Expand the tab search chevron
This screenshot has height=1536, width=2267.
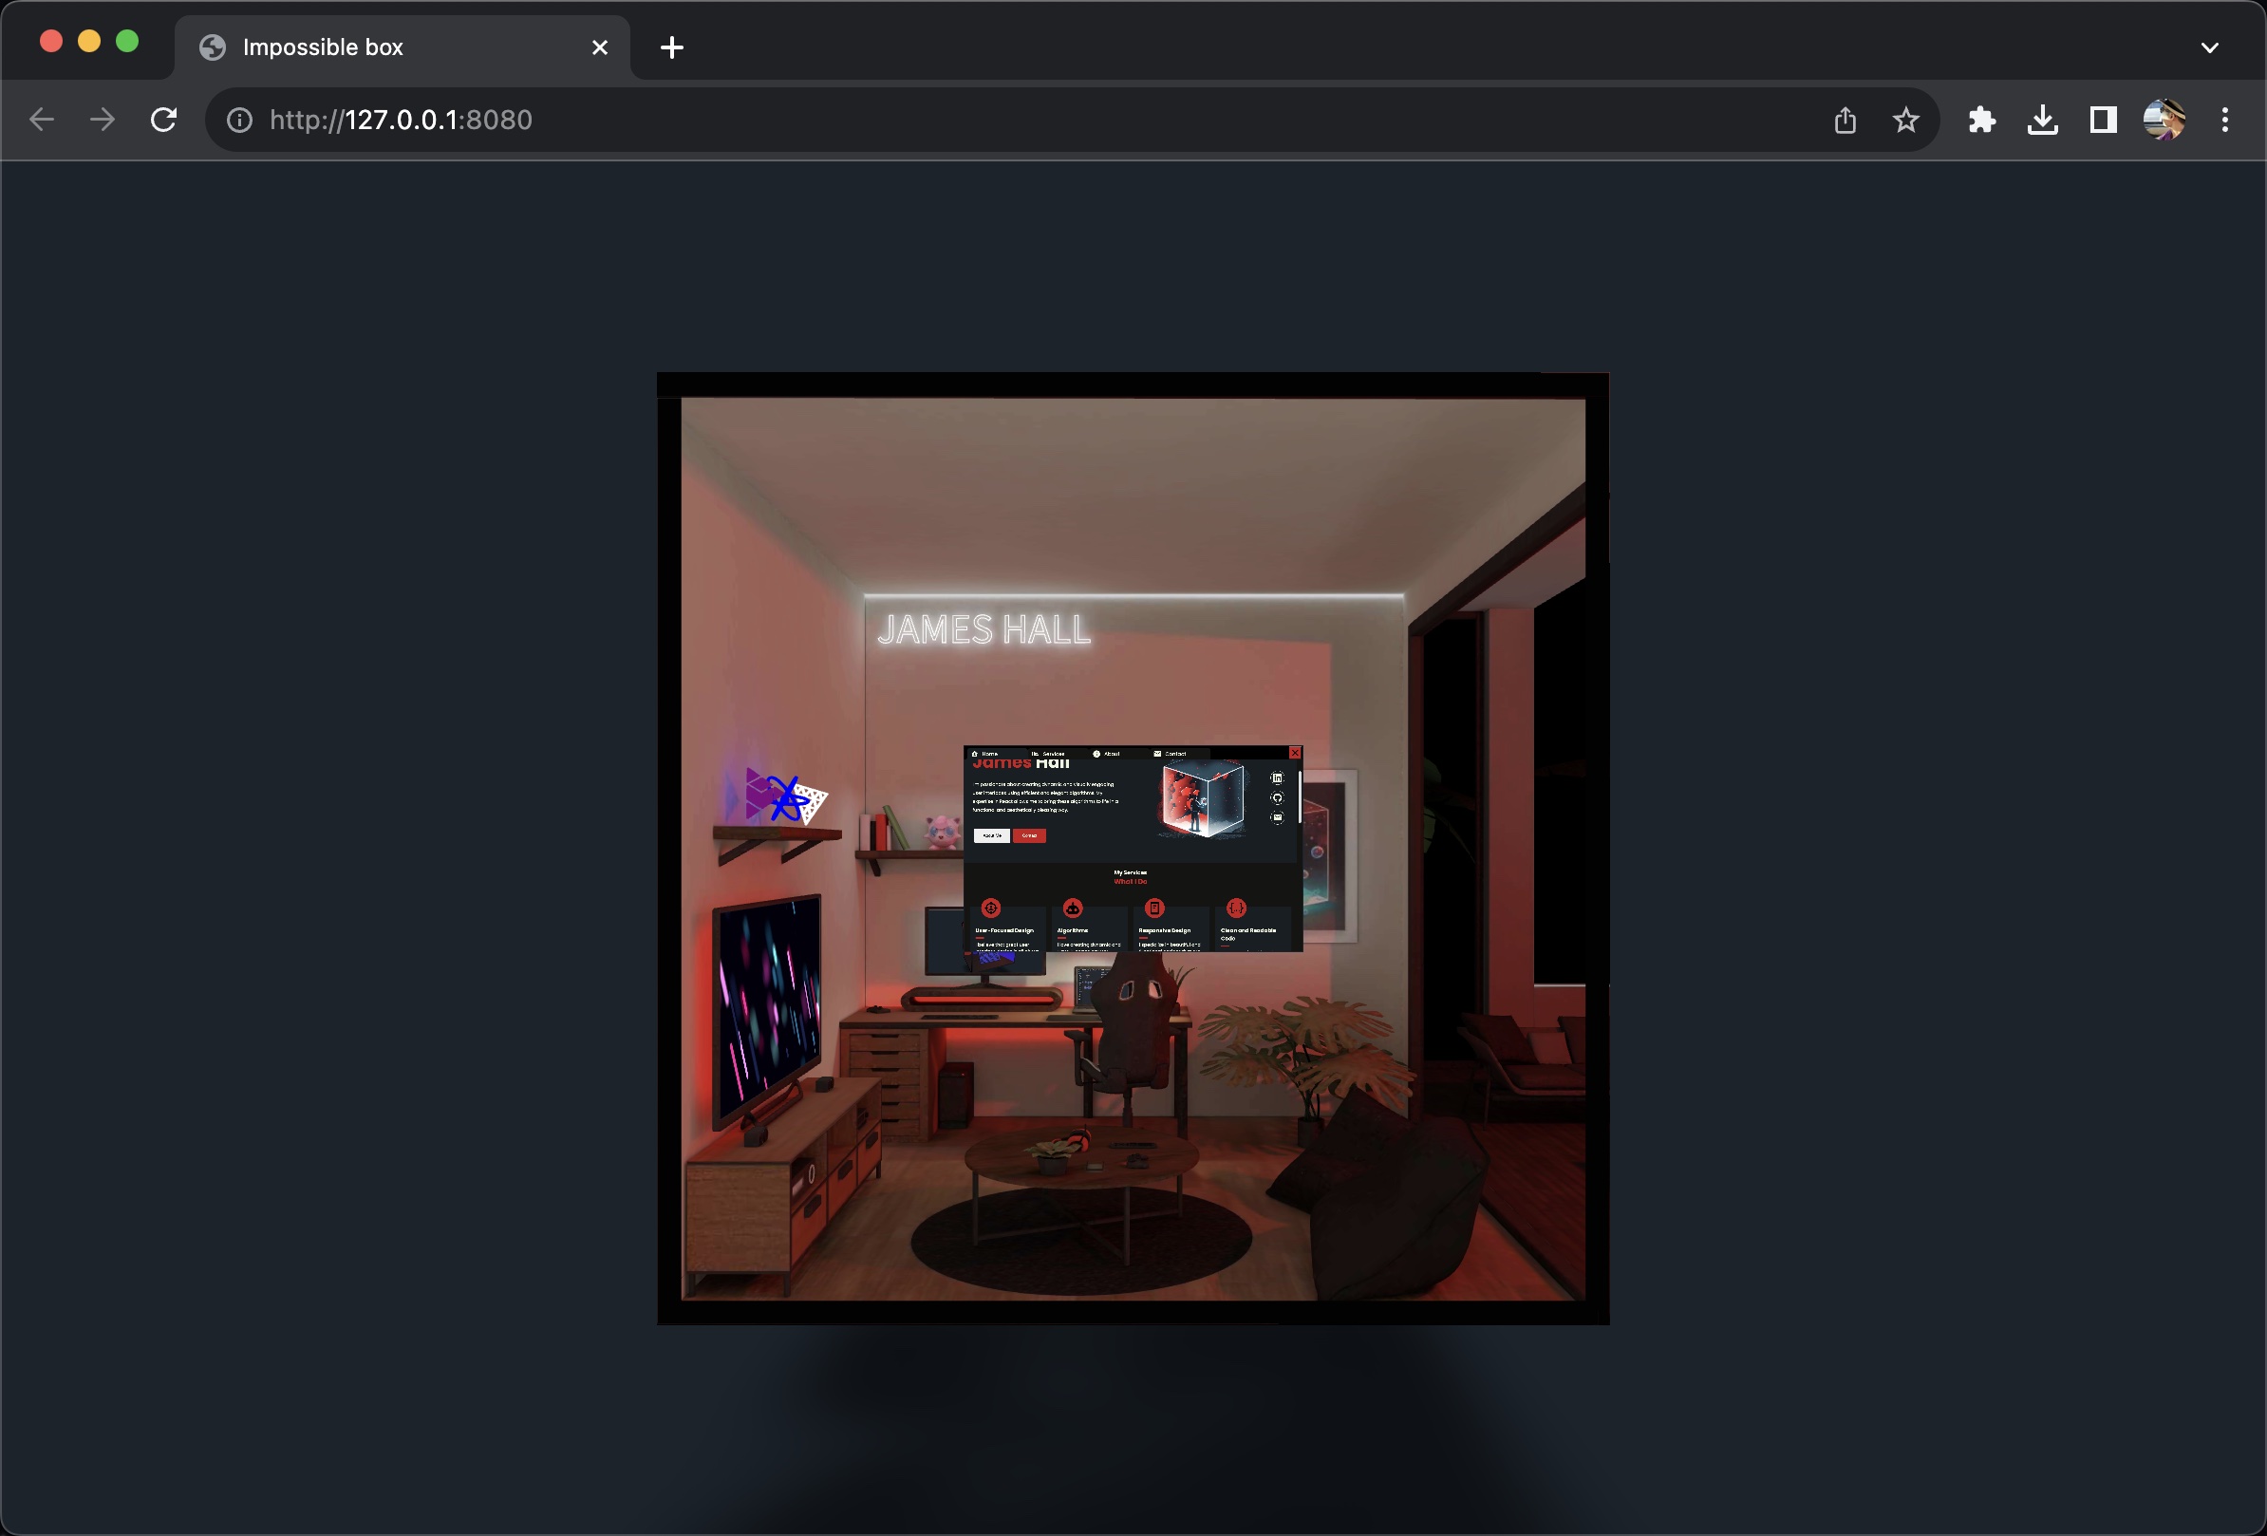tap(2209, 47)
